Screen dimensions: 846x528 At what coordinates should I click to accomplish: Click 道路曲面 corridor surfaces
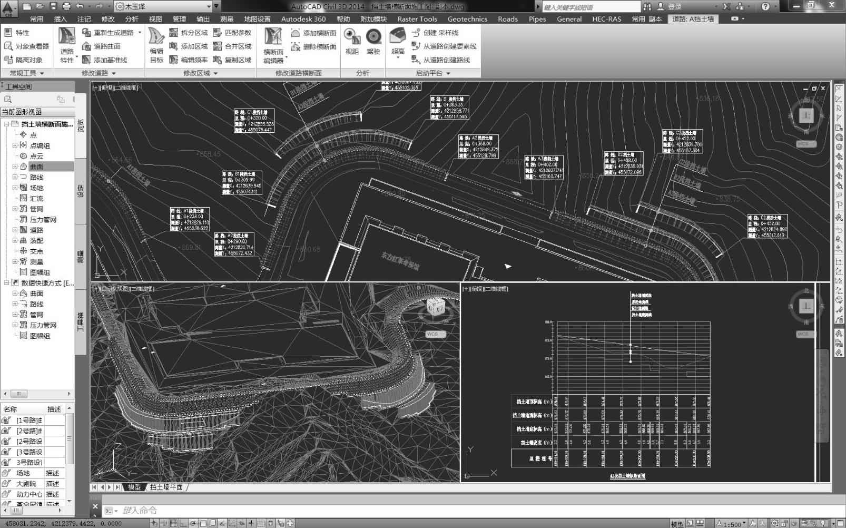click(x=102, y=46)
